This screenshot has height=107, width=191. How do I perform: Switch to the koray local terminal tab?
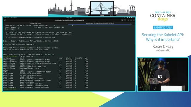36,23
